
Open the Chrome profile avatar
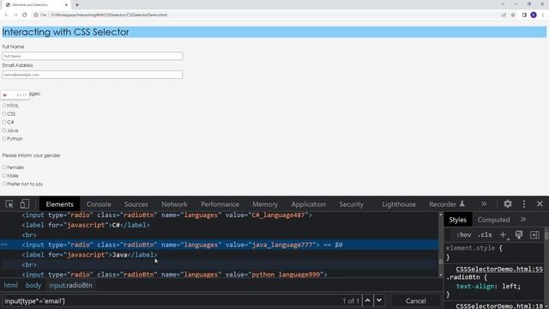tap(534, 15)
